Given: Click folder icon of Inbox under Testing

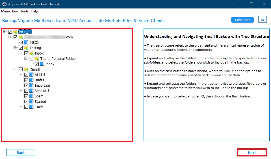Looking at the screenshot, I should pyautogui.click(x=31, y=53).
